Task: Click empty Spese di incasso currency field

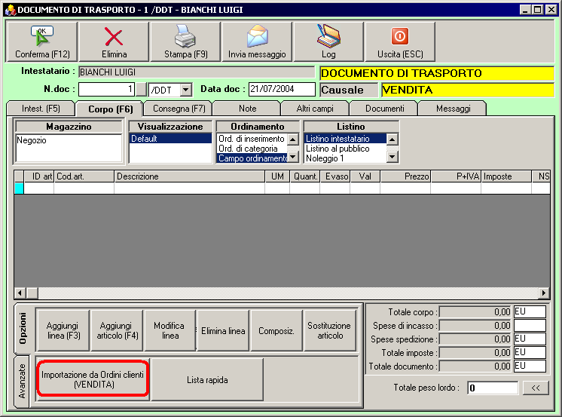Action: pyautogui.click(x=530, y=326)
